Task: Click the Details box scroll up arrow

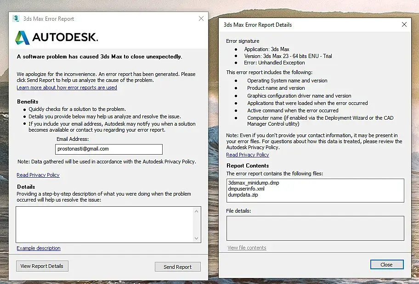Action: point(197,211)
